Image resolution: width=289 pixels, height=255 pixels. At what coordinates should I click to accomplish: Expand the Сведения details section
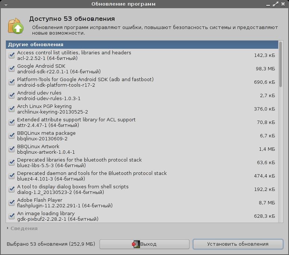pyautogui.click(x=22, y=228)
